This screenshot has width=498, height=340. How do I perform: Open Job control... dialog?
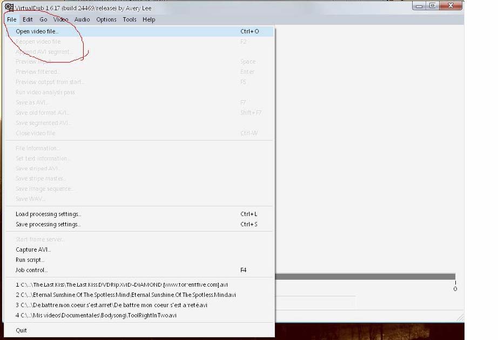[x=31, y=270]
